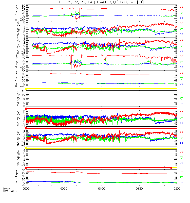Click the yellow status bar above thd_fgl_gse panel
Image resolution: width=190 pixels, height=203 pixels.
point(102,148)
